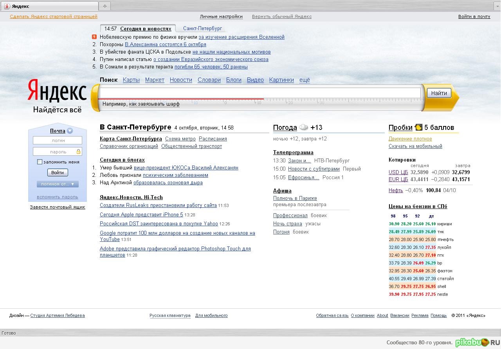Screen dimensions: 501x349
Task: Click into the main search input field
Action: (260, 93)
